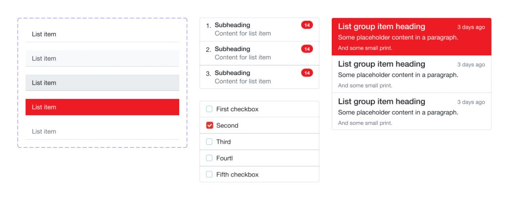Click the badge on second Subheading row
Viewport: 507px width, 211px height.
(307, 49)
